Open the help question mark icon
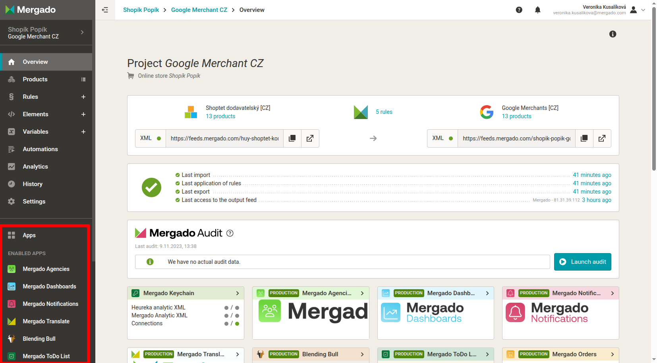The height and width of the screenshot is (363, 657). [519, 10]
